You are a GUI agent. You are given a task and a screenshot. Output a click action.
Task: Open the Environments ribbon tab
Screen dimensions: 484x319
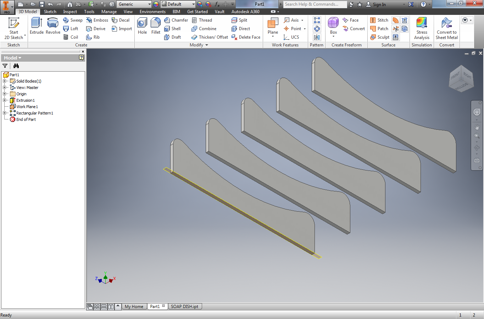click(152, 12)
